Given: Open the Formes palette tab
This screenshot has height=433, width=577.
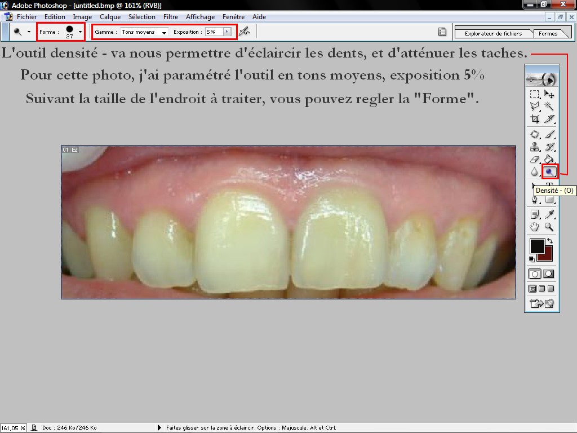Looking at the screenshot, I should 548,33.
